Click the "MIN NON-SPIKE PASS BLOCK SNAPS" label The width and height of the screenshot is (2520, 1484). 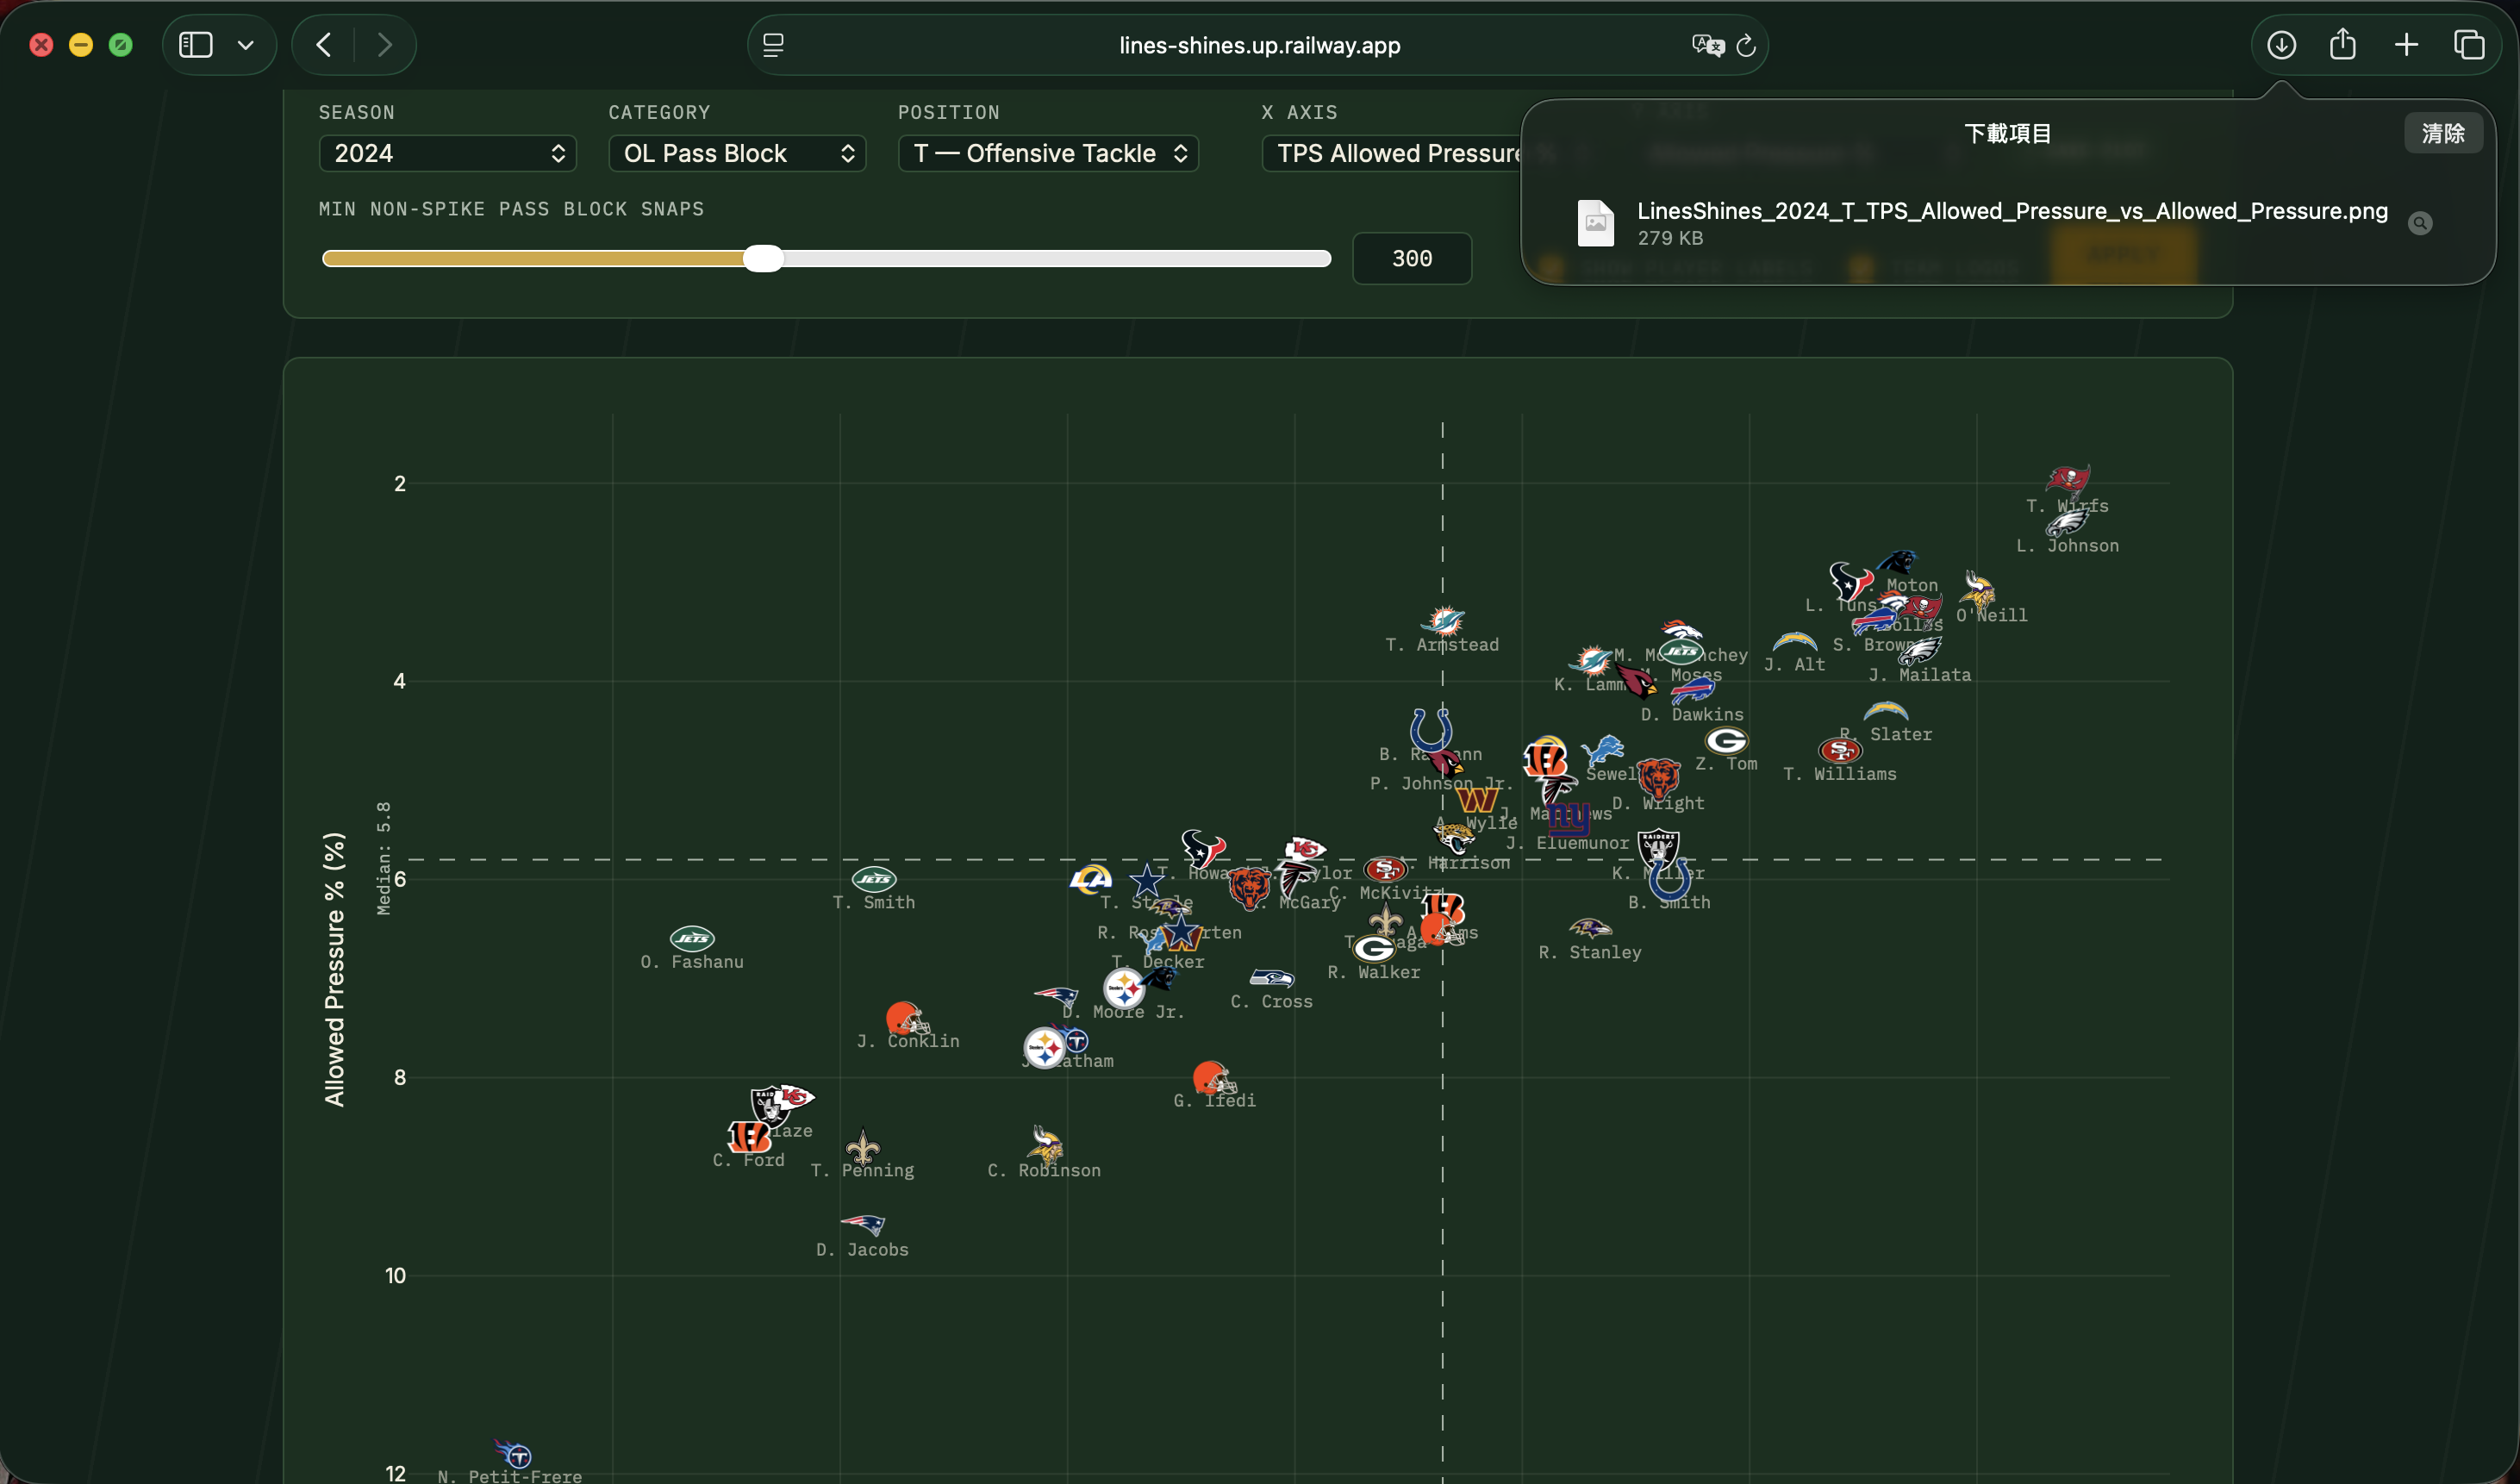point(511,209)
